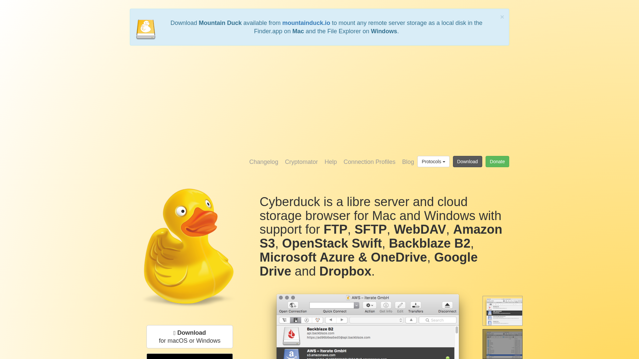Open the OpenStack Swift link
The width and height of the screenshot is (639, 359).
pos(332,243)
